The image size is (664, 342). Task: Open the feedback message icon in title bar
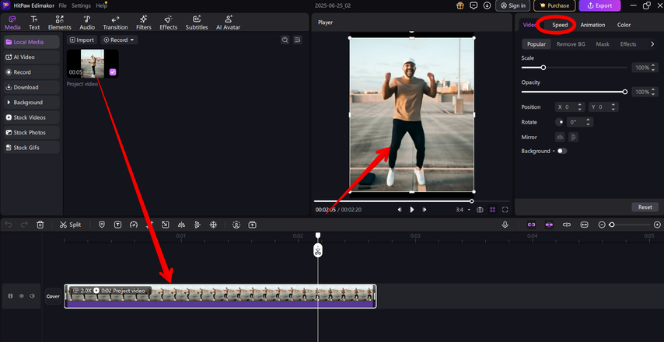474,5
